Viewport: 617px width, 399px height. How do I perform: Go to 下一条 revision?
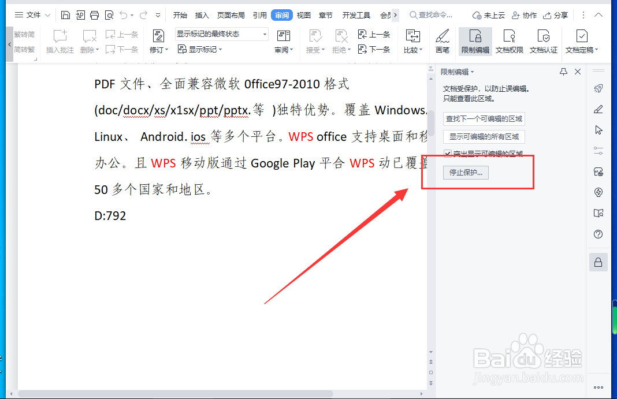click(374, 49)
